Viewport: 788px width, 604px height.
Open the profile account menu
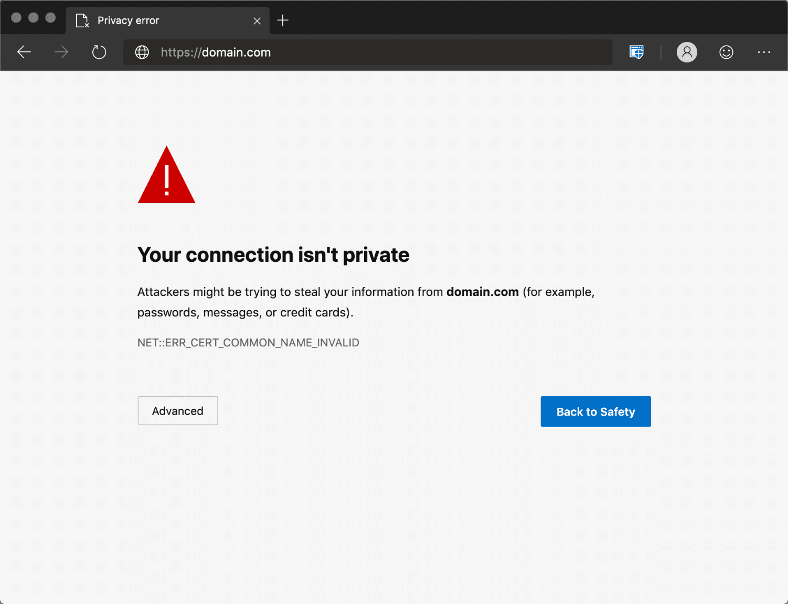687,52
